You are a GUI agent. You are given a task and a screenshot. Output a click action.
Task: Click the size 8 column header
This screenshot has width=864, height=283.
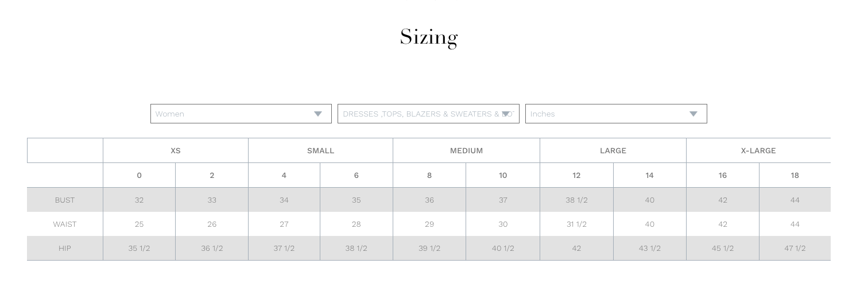click(x=429, y=175)
